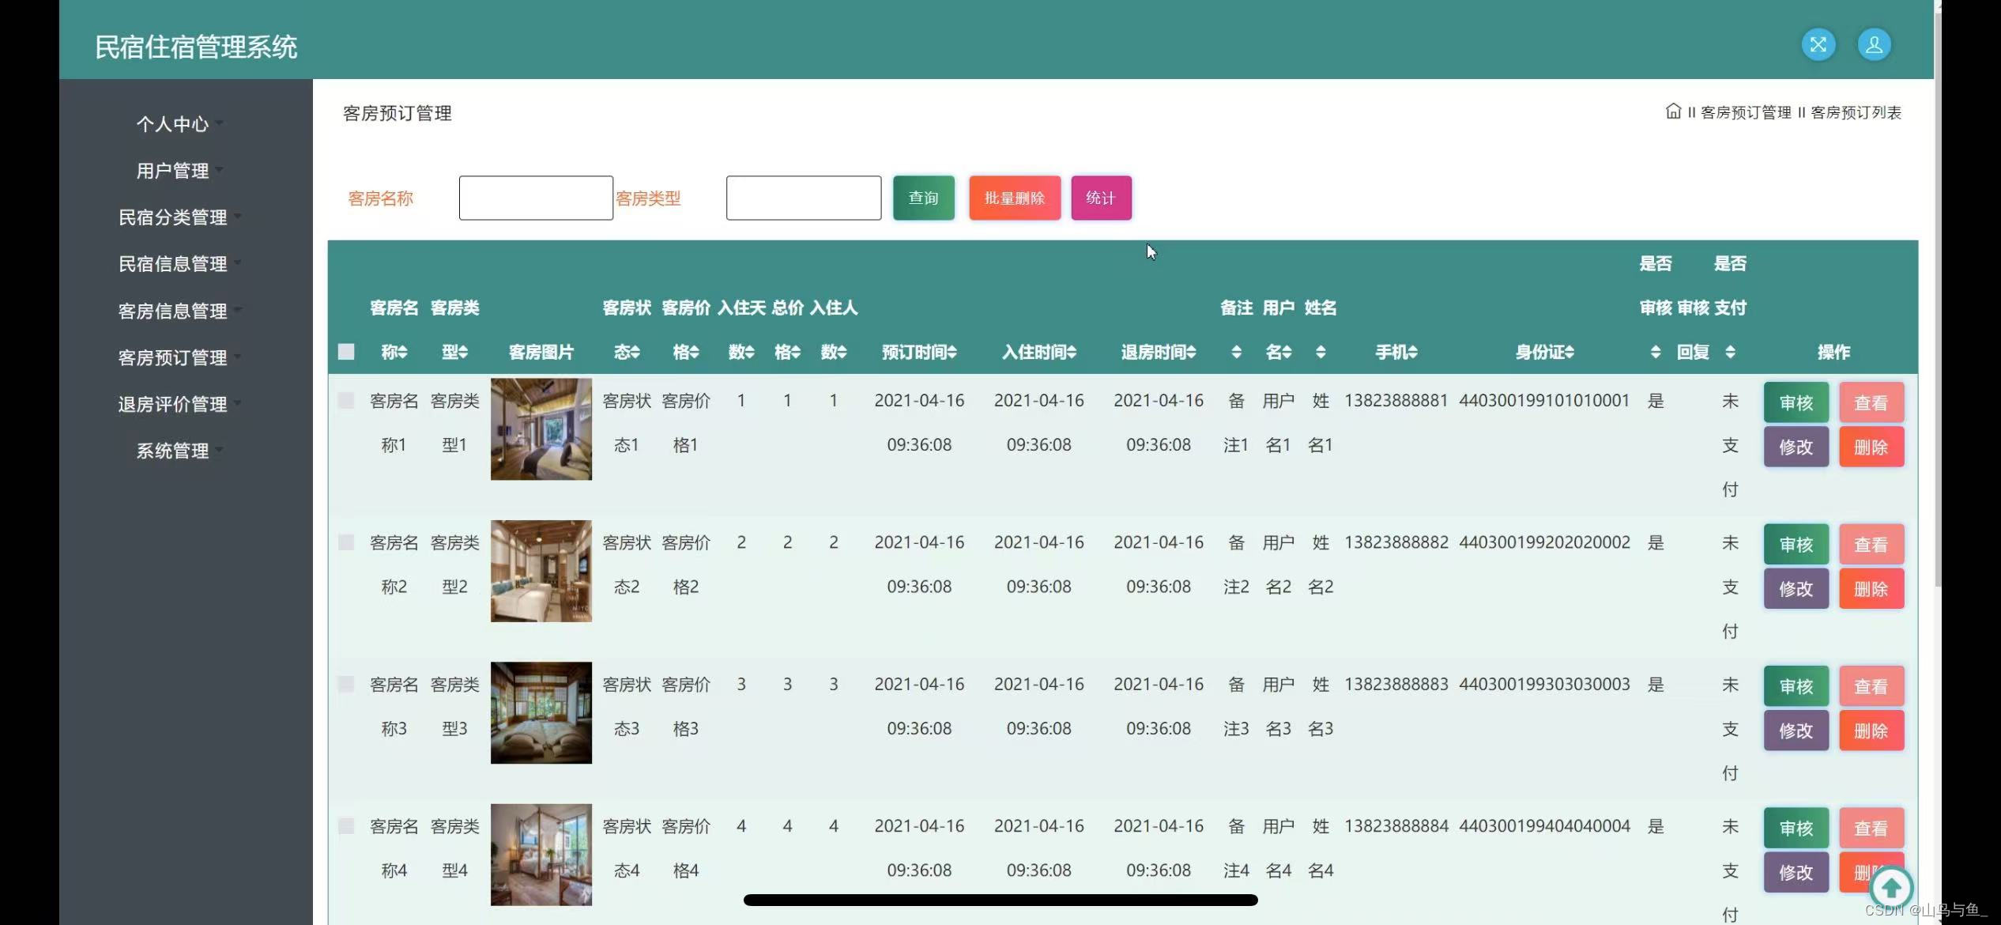Click the scroll-to-top arrow icon
Image resolution: width=2001 pixels, height=925 pixels.
click(x=1891, y=888)
